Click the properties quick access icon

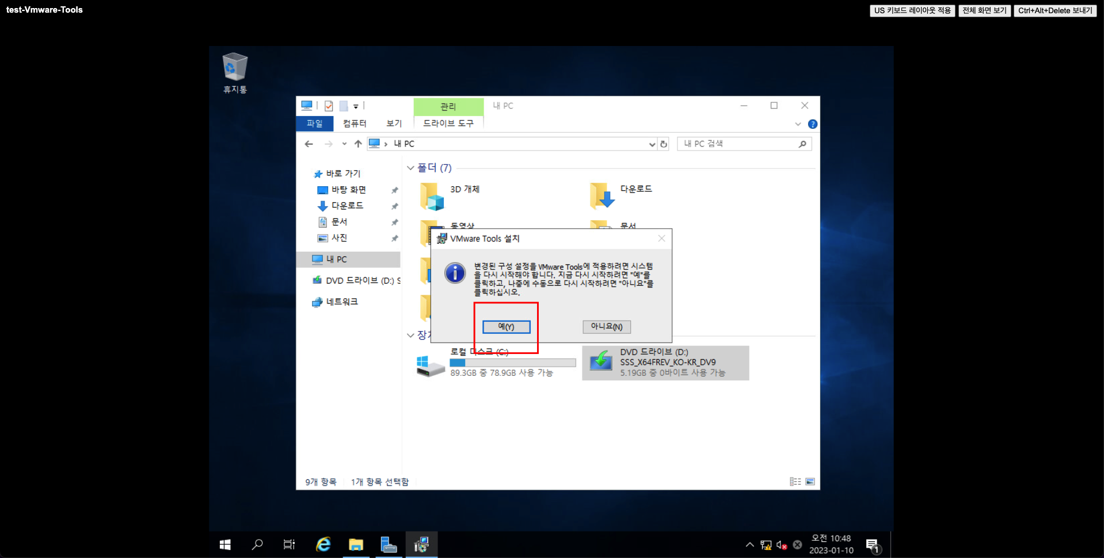tap(329, 106)
